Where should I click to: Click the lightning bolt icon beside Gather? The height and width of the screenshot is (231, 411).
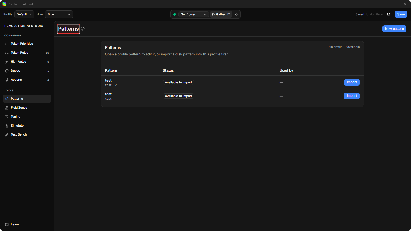tap(236, 14)
